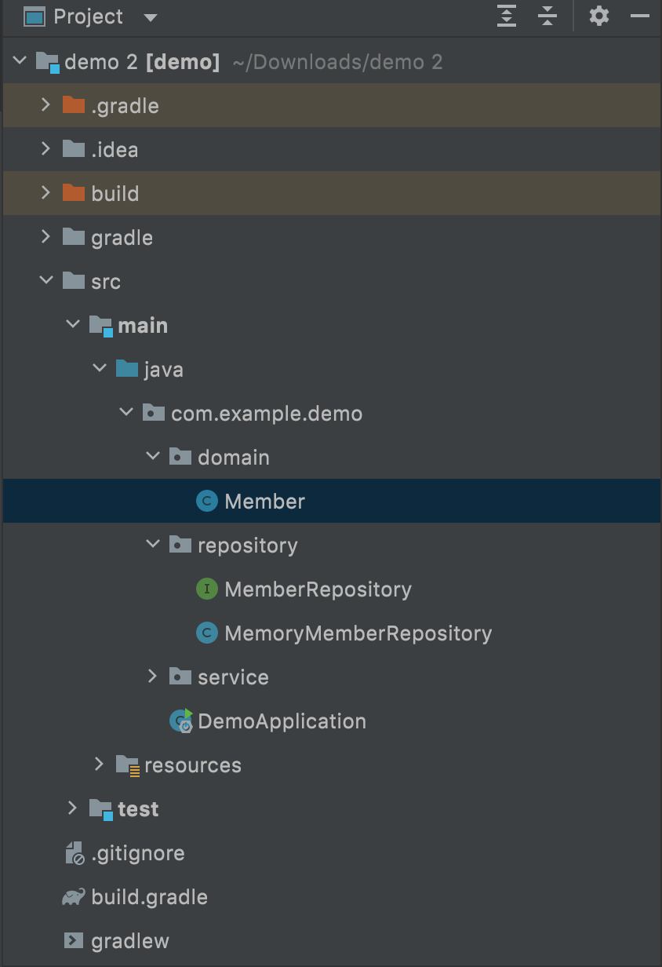Expand the .gradle folder

coord(46,105)
